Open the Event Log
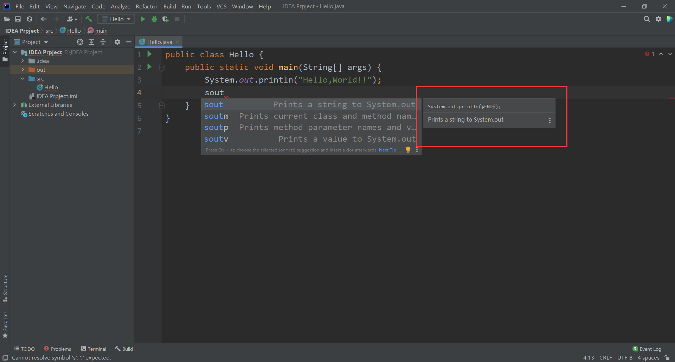This screenshot has height=362, width=675. point(647,349)
